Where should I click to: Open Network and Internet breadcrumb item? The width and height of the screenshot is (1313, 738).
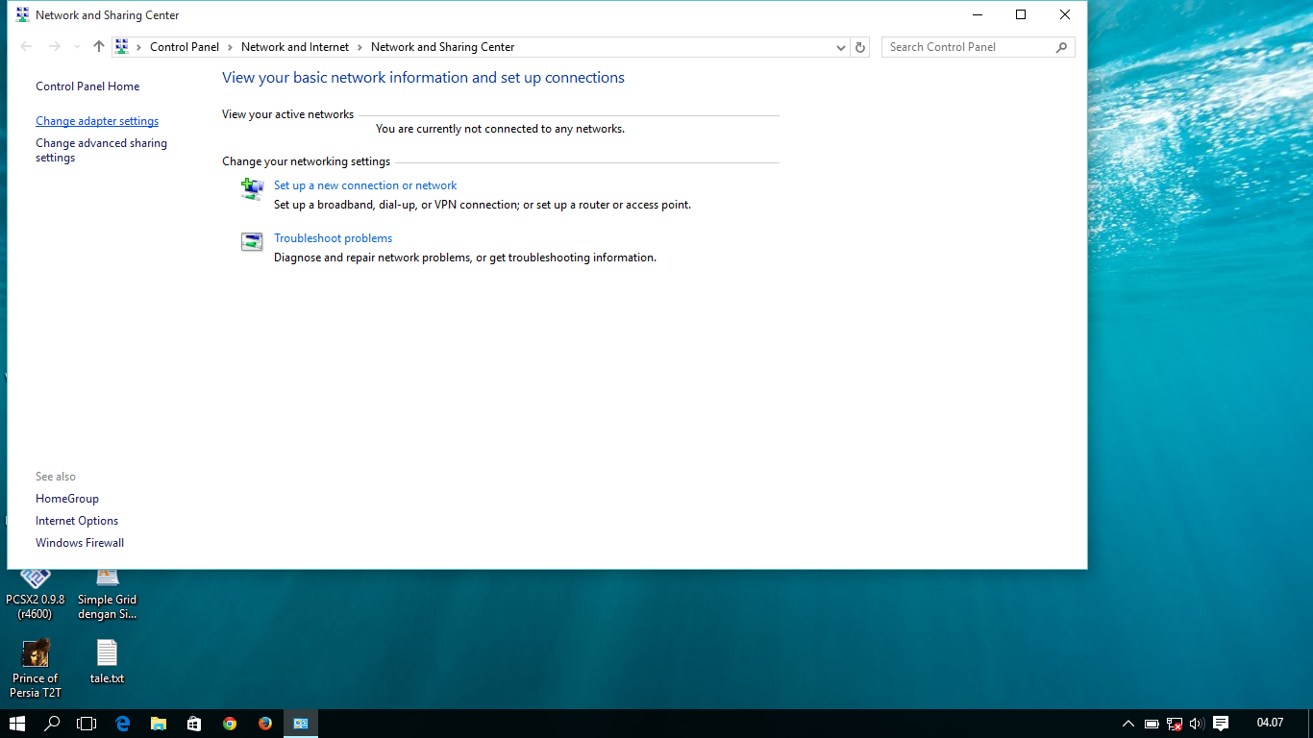click(295, 46)
